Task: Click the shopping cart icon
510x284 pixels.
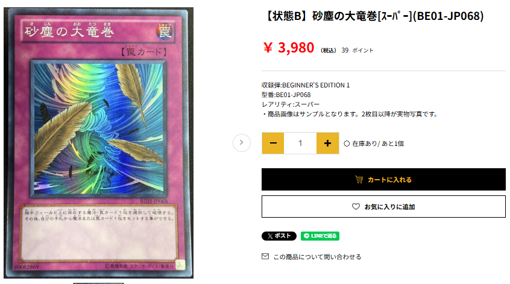Action: click(x=359, y=180)
